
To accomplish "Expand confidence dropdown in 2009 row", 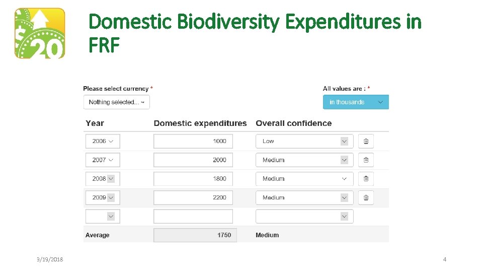I will coord(304,197).
